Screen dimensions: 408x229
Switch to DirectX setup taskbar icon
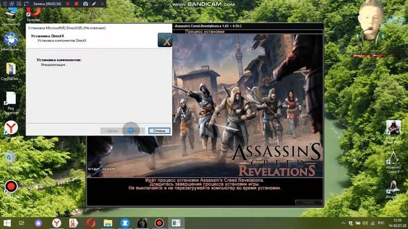coord(176,223)
